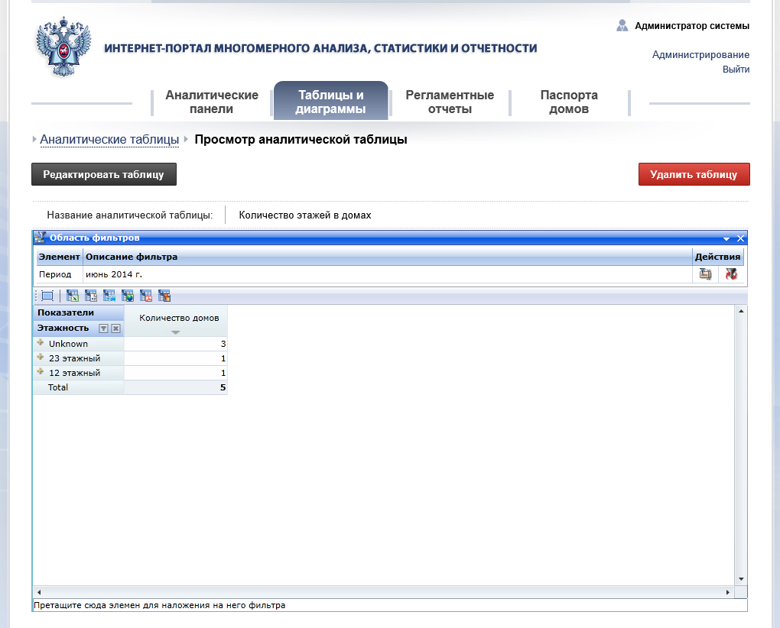This screenshot has width=780, height=628.
Task: Click the full-screen rectangle toolbar icon
Action: point(47,296)
